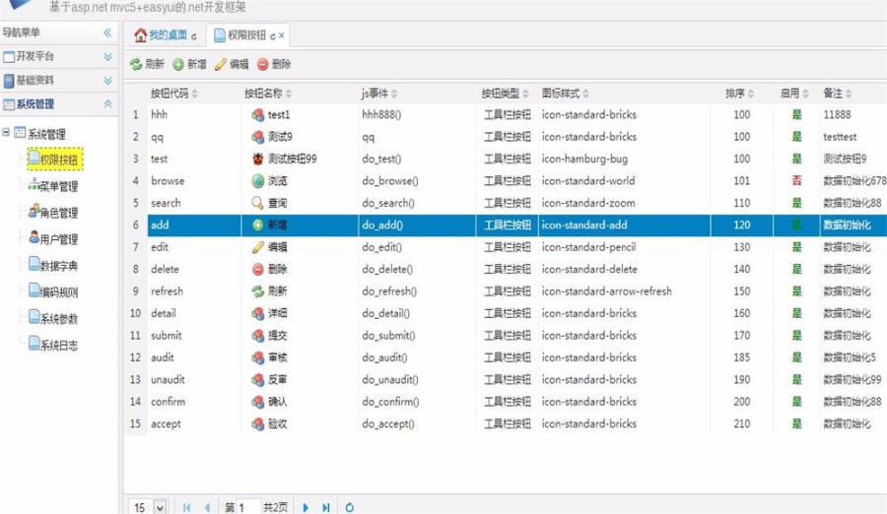
Task: Open 菜单管理 in the tree
Action: coord(54,186)
